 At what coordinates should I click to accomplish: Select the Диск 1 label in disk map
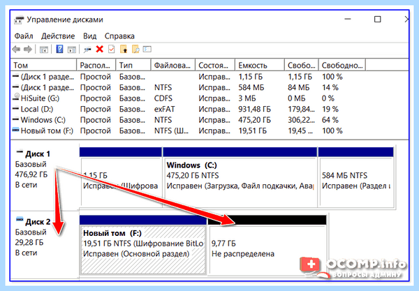(38, 154)
